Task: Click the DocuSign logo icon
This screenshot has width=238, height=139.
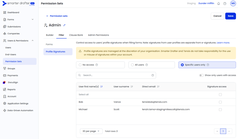Action: (4, 82)
